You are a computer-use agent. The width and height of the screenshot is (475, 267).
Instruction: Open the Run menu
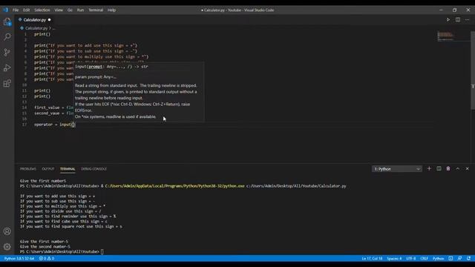[x=80, y=10]
